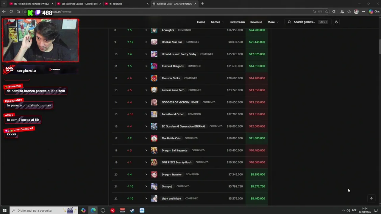381x214 pixels.
Task: Switch to Fire Emblem: Fortune's Weave tab
Action: point(31,4)
